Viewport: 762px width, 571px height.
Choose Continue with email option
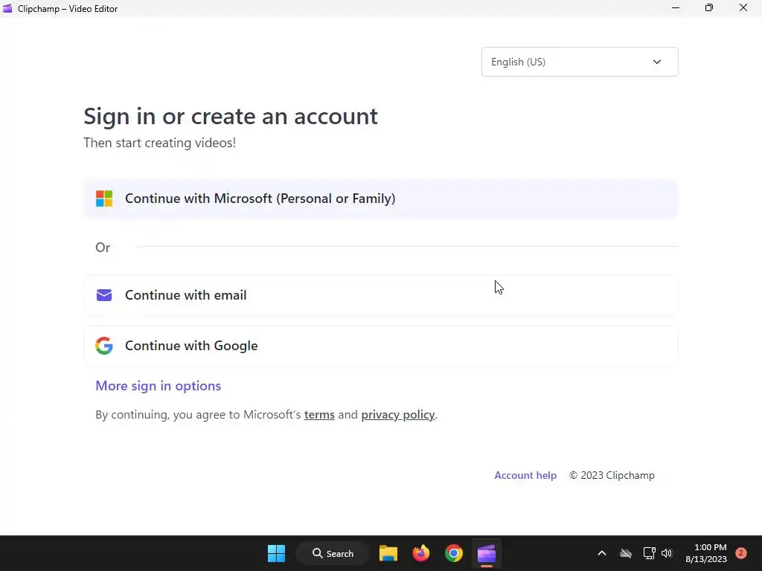point(381,295)
